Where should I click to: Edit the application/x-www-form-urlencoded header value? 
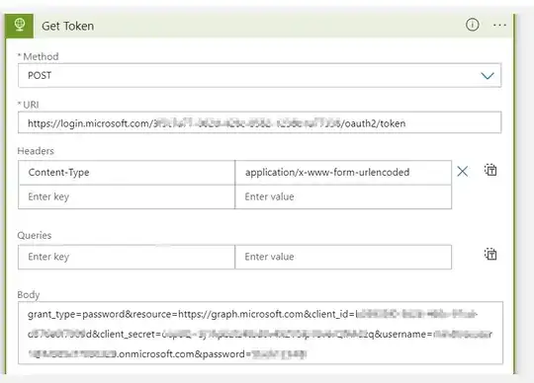click(x=343, y=173)
